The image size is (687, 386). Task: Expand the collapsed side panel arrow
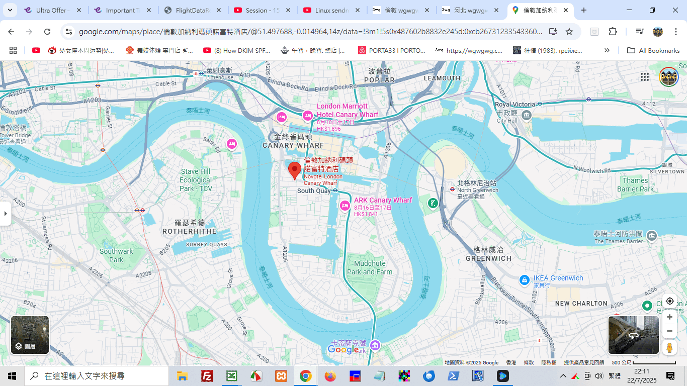tap(6, 214)
